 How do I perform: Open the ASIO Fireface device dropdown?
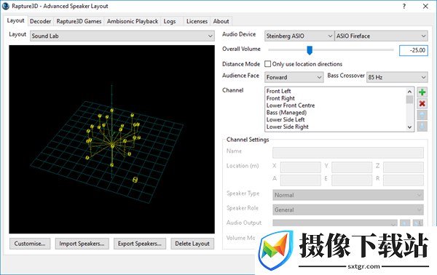[x=381, y=36]
